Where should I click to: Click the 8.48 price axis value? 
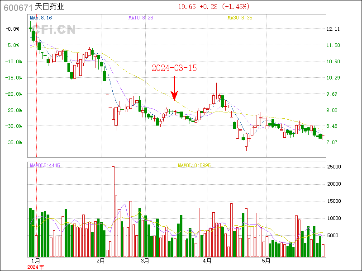coord(332,126)
